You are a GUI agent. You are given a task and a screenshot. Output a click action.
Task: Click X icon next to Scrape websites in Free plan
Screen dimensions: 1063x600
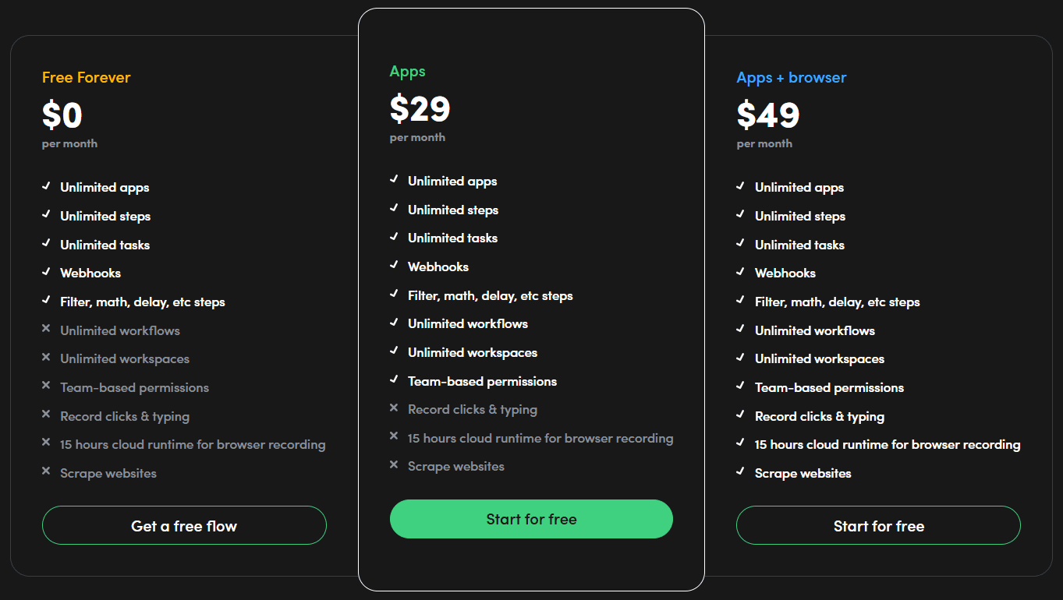point(46,471)
